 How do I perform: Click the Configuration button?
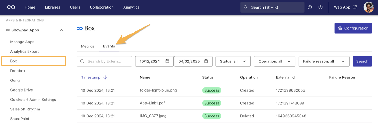(x=353, y=28)
